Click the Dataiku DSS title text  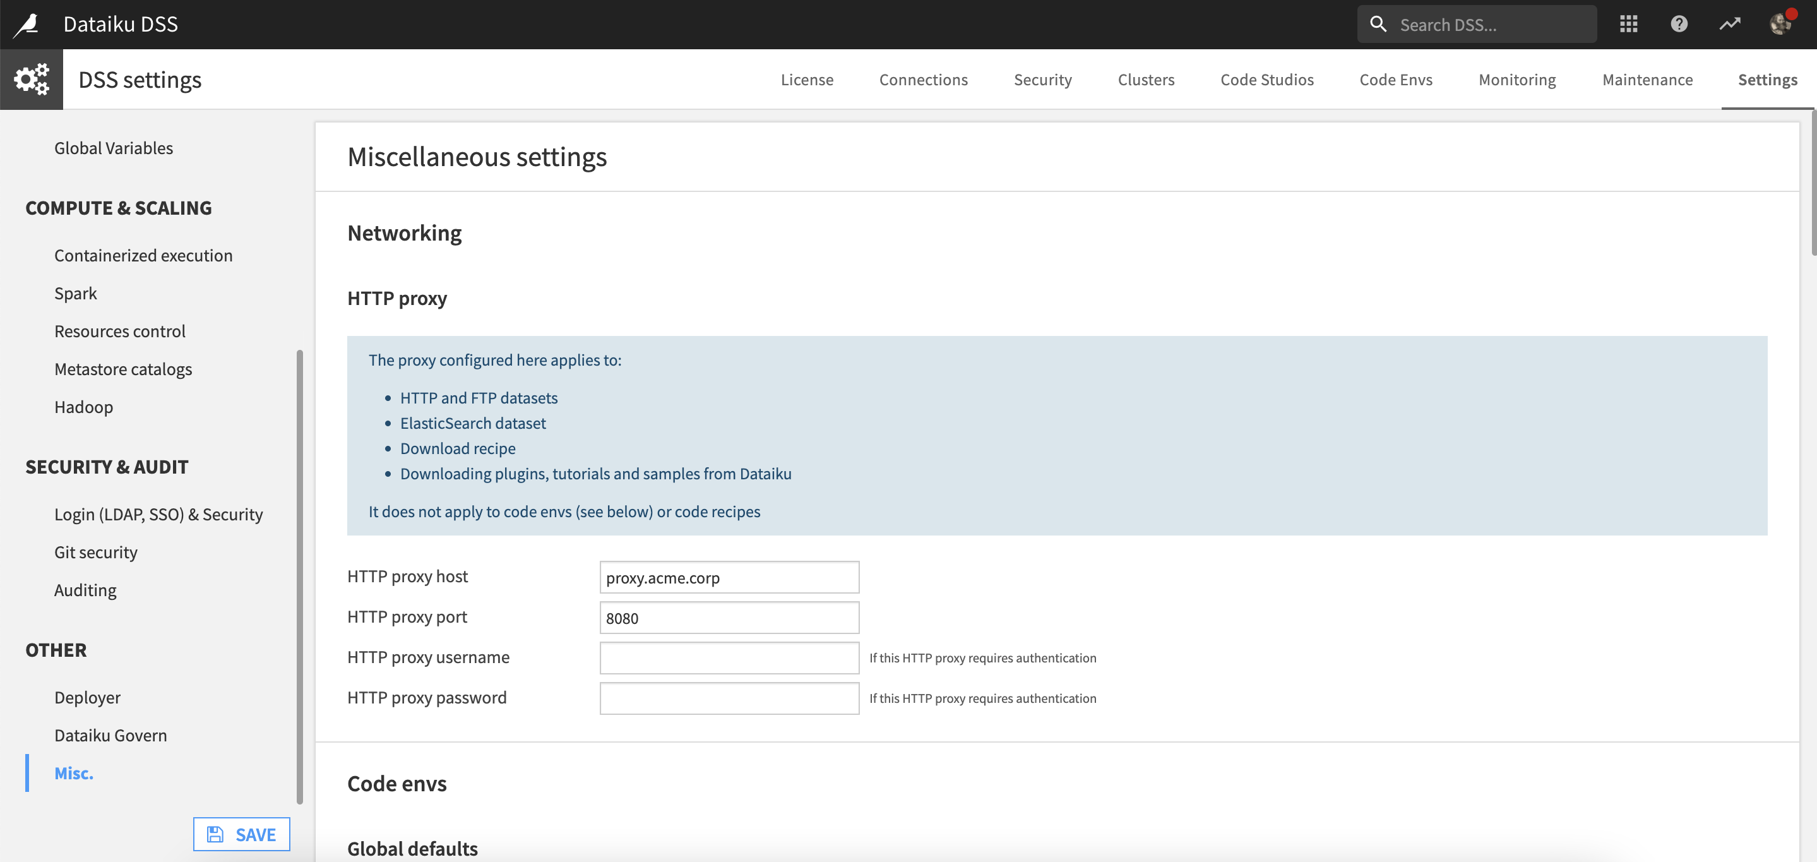pos(121,24)
